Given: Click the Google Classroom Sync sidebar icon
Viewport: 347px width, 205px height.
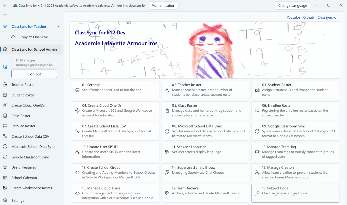Looking at the screenshot, I should [x=5, y=157].
